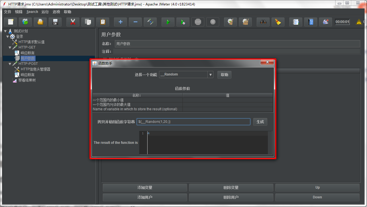The width and height of the screenshot is (367, 207).
Task: Collapse all nodes with the minus icon
Action: tap(136, 22)
